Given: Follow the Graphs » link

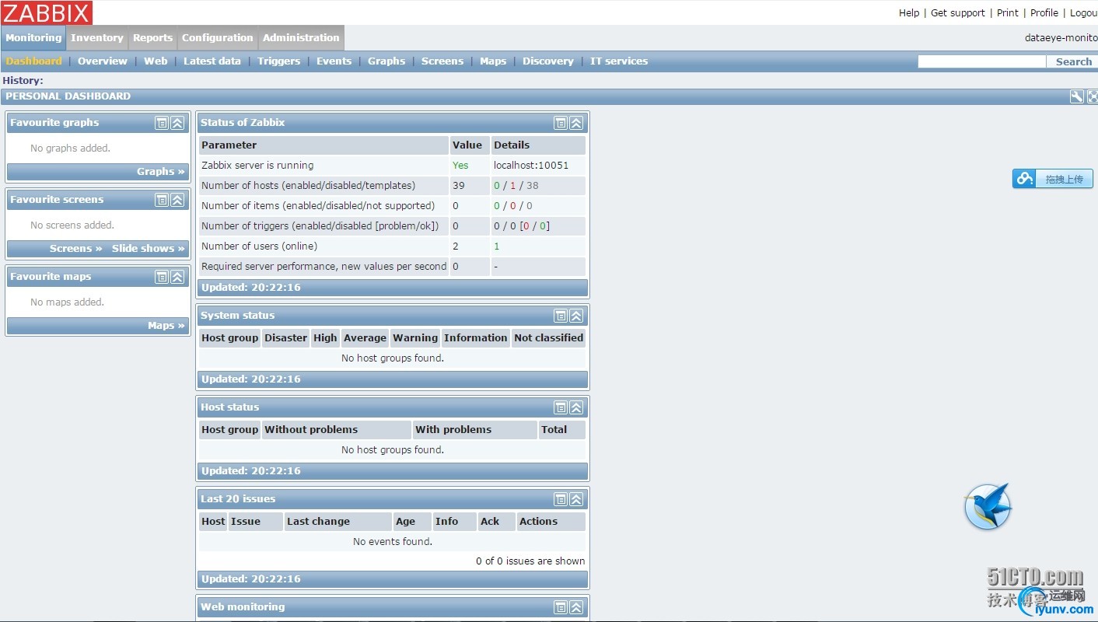Looking at the screenshot, I should pos(161,172).
